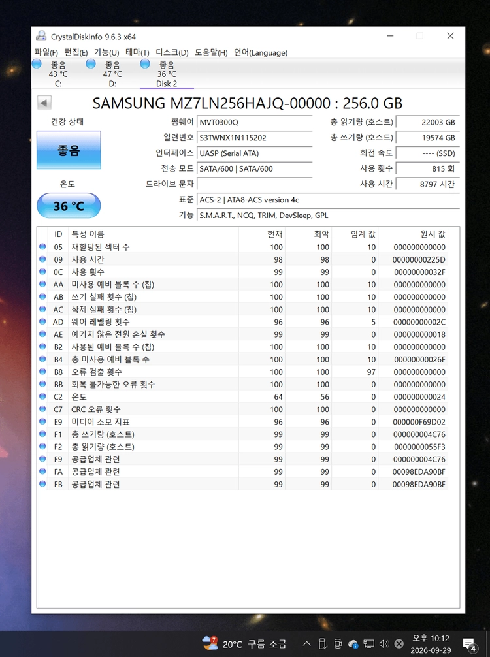The width and height of the screenshot is (490, 657).
Task: Select the C: drive tab
Action: [58, 74]
